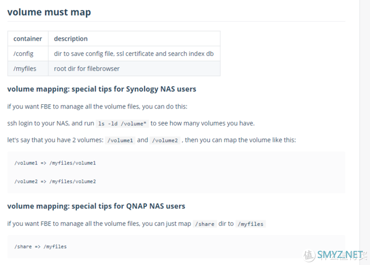This screenshot has width=370, height=265.
Task: Click the inline /myfiles code snippet in QNAP section
Action: click(x=251, y=224)
